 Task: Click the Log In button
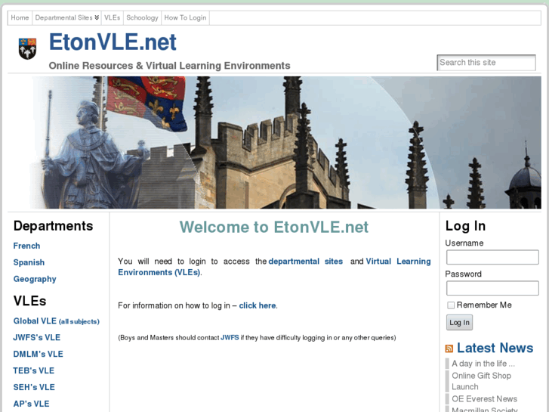(459, 323)
